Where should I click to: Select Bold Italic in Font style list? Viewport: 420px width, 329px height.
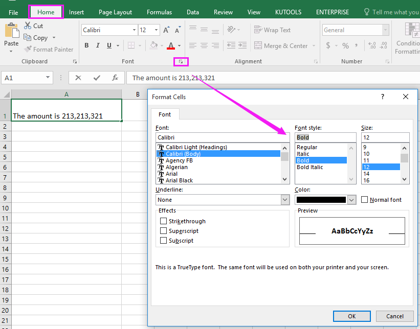click(310, 167)
